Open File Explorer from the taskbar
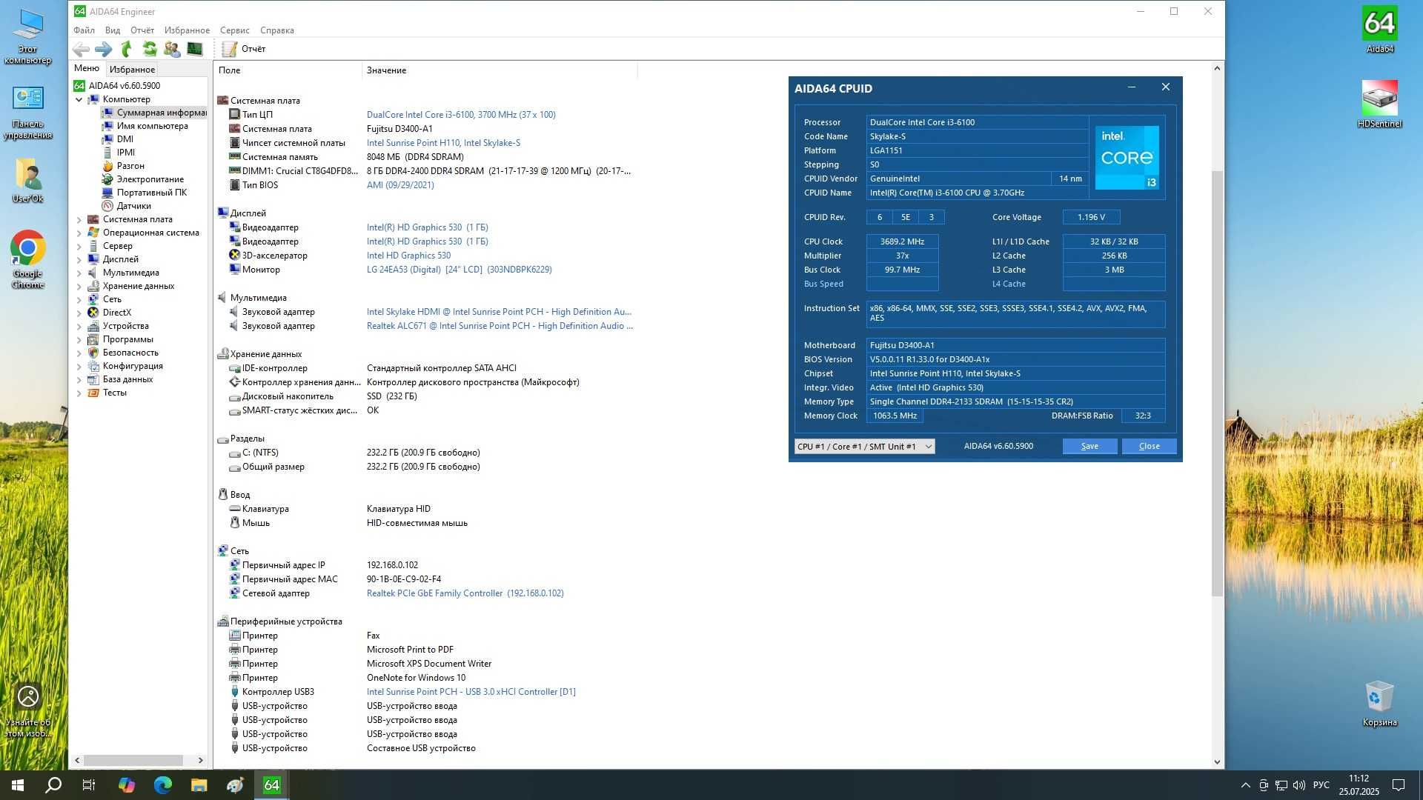The width and height of the screenshot is (1423, 800). click(x=199, y=785)
